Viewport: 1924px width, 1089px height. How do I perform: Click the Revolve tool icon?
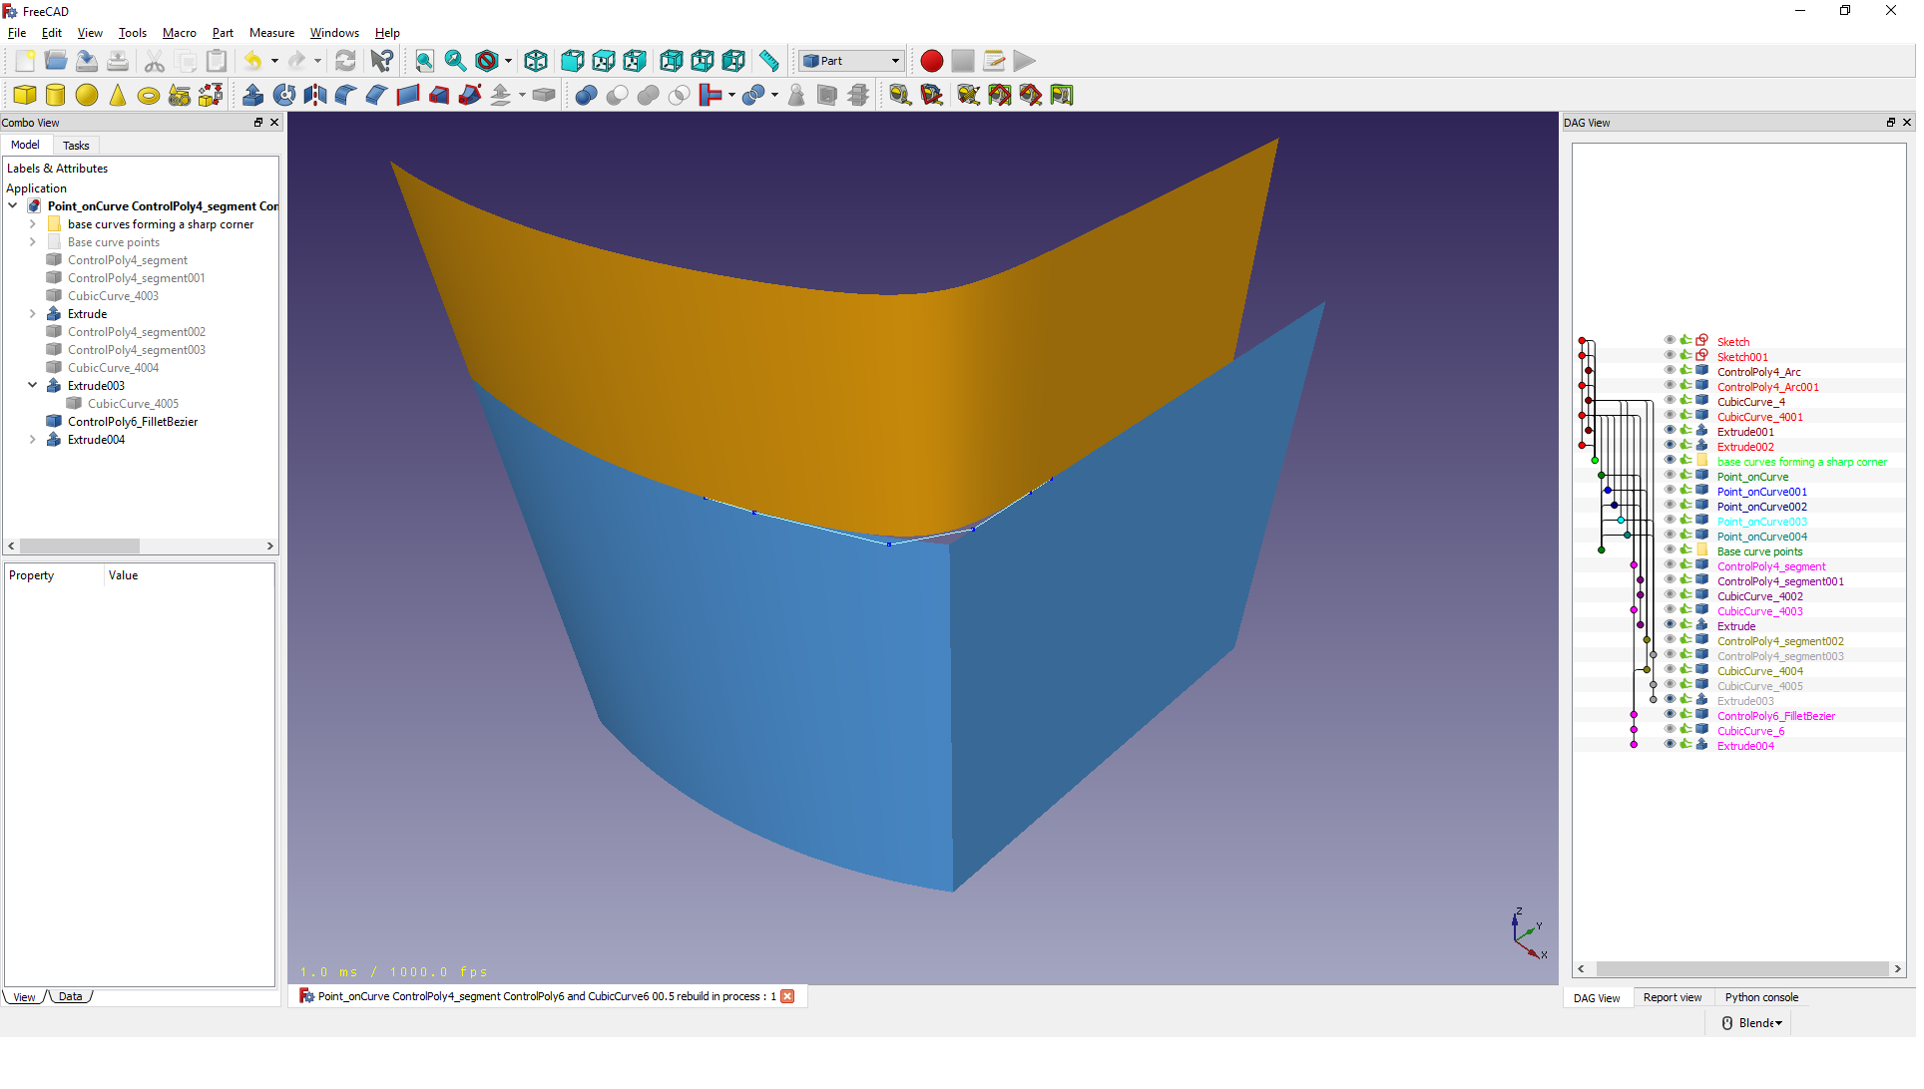point(284,96)
